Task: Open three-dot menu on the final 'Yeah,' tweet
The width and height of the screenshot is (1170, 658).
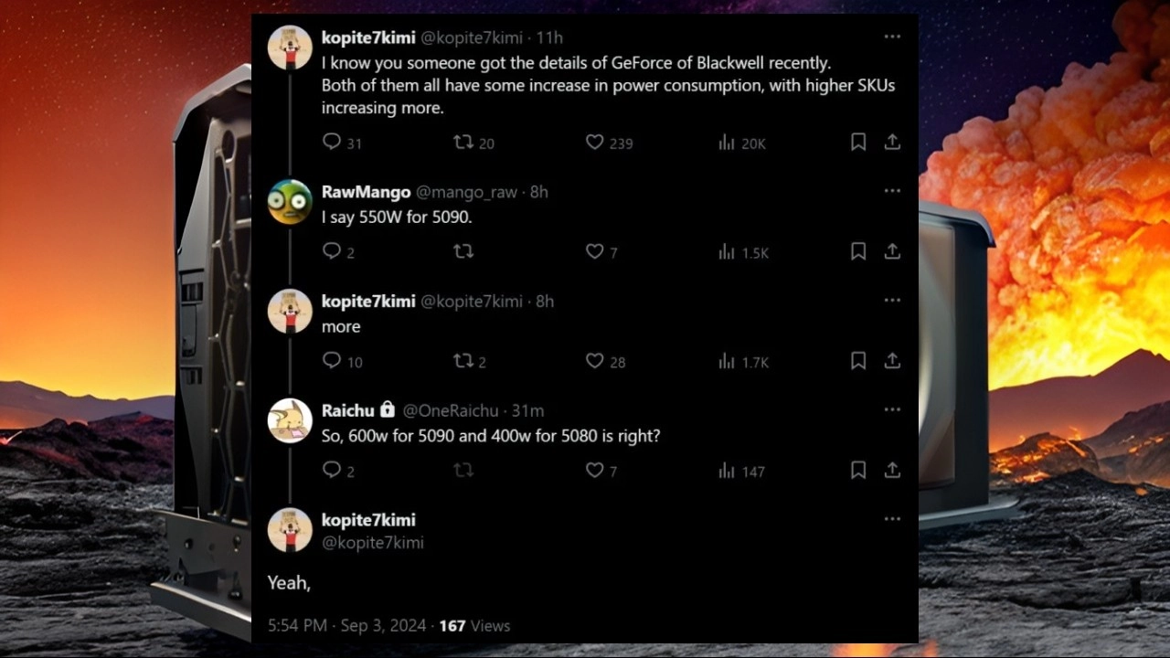Action: click(x=892, y=519)
